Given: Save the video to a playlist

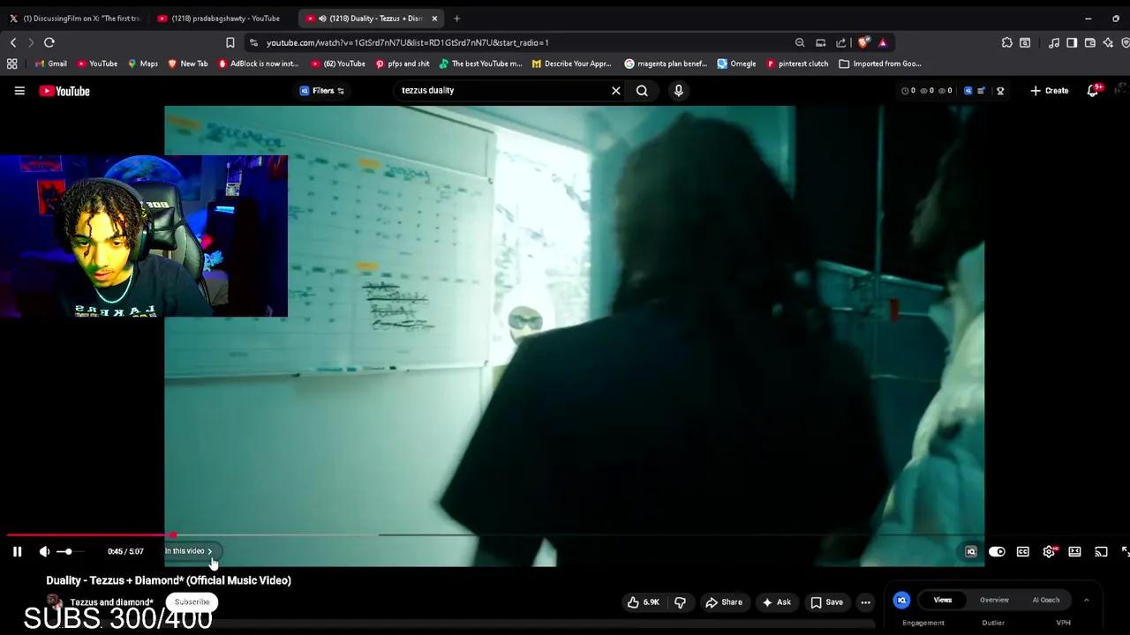Looking at the screenshot, I should point(827,602).
